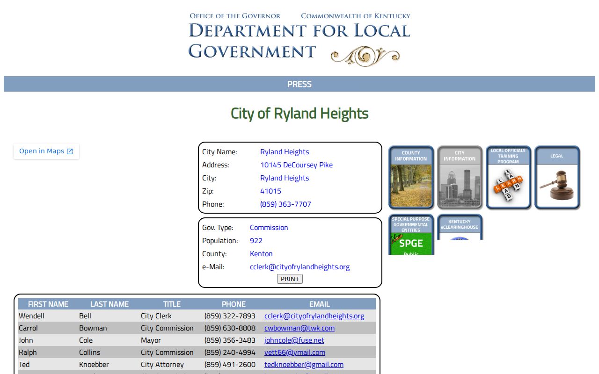Click the Open in Maps link
The height and width of the screenshot is (374, 599).
point(46,151)
